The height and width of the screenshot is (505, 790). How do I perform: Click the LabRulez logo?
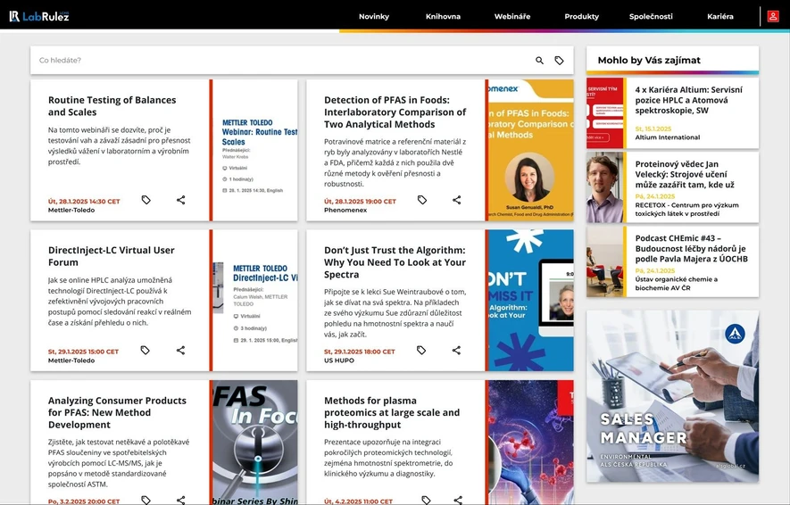coord(38,16)
